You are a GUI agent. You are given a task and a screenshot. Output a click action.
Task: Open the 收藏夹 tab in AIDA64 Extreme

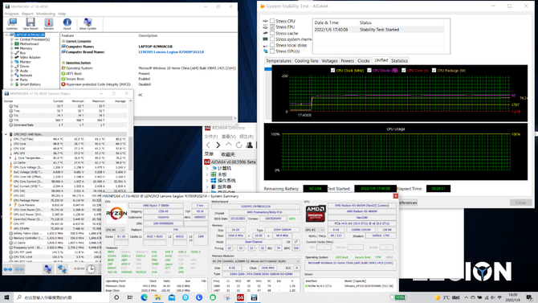click(x=228, y=154)
